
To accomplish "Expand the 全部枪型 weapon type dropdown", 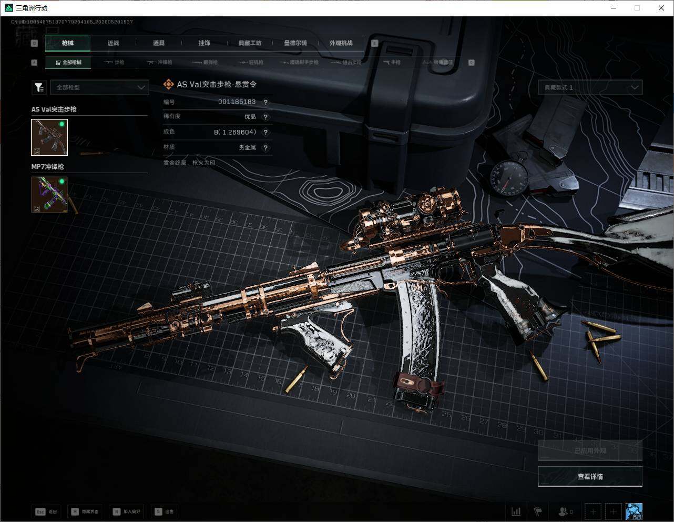I will 99,87.
